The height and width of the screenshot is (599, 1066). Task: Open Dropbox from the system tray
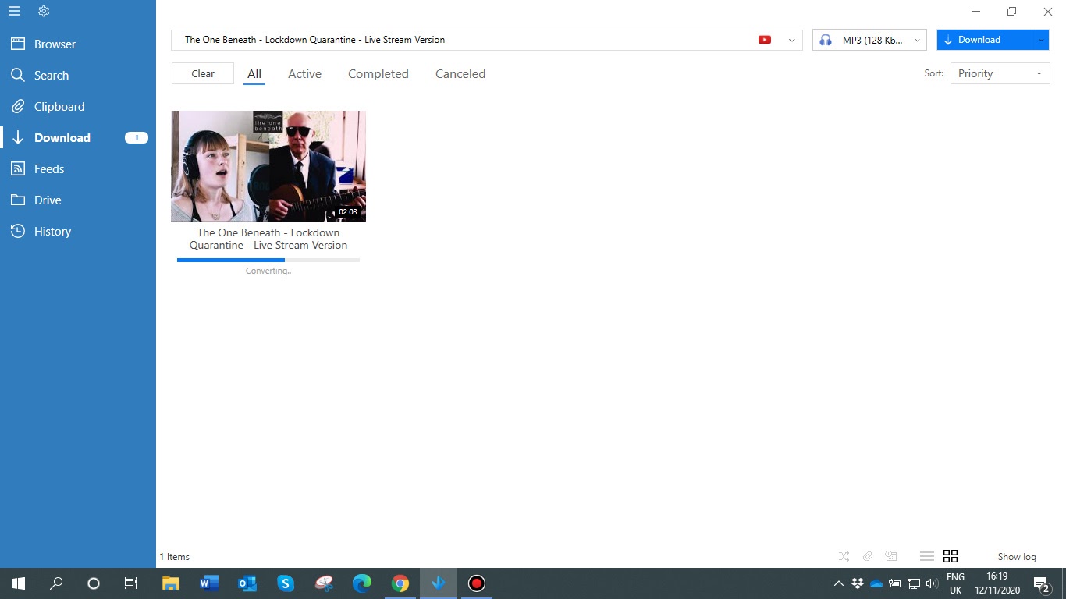pos(858,583)
